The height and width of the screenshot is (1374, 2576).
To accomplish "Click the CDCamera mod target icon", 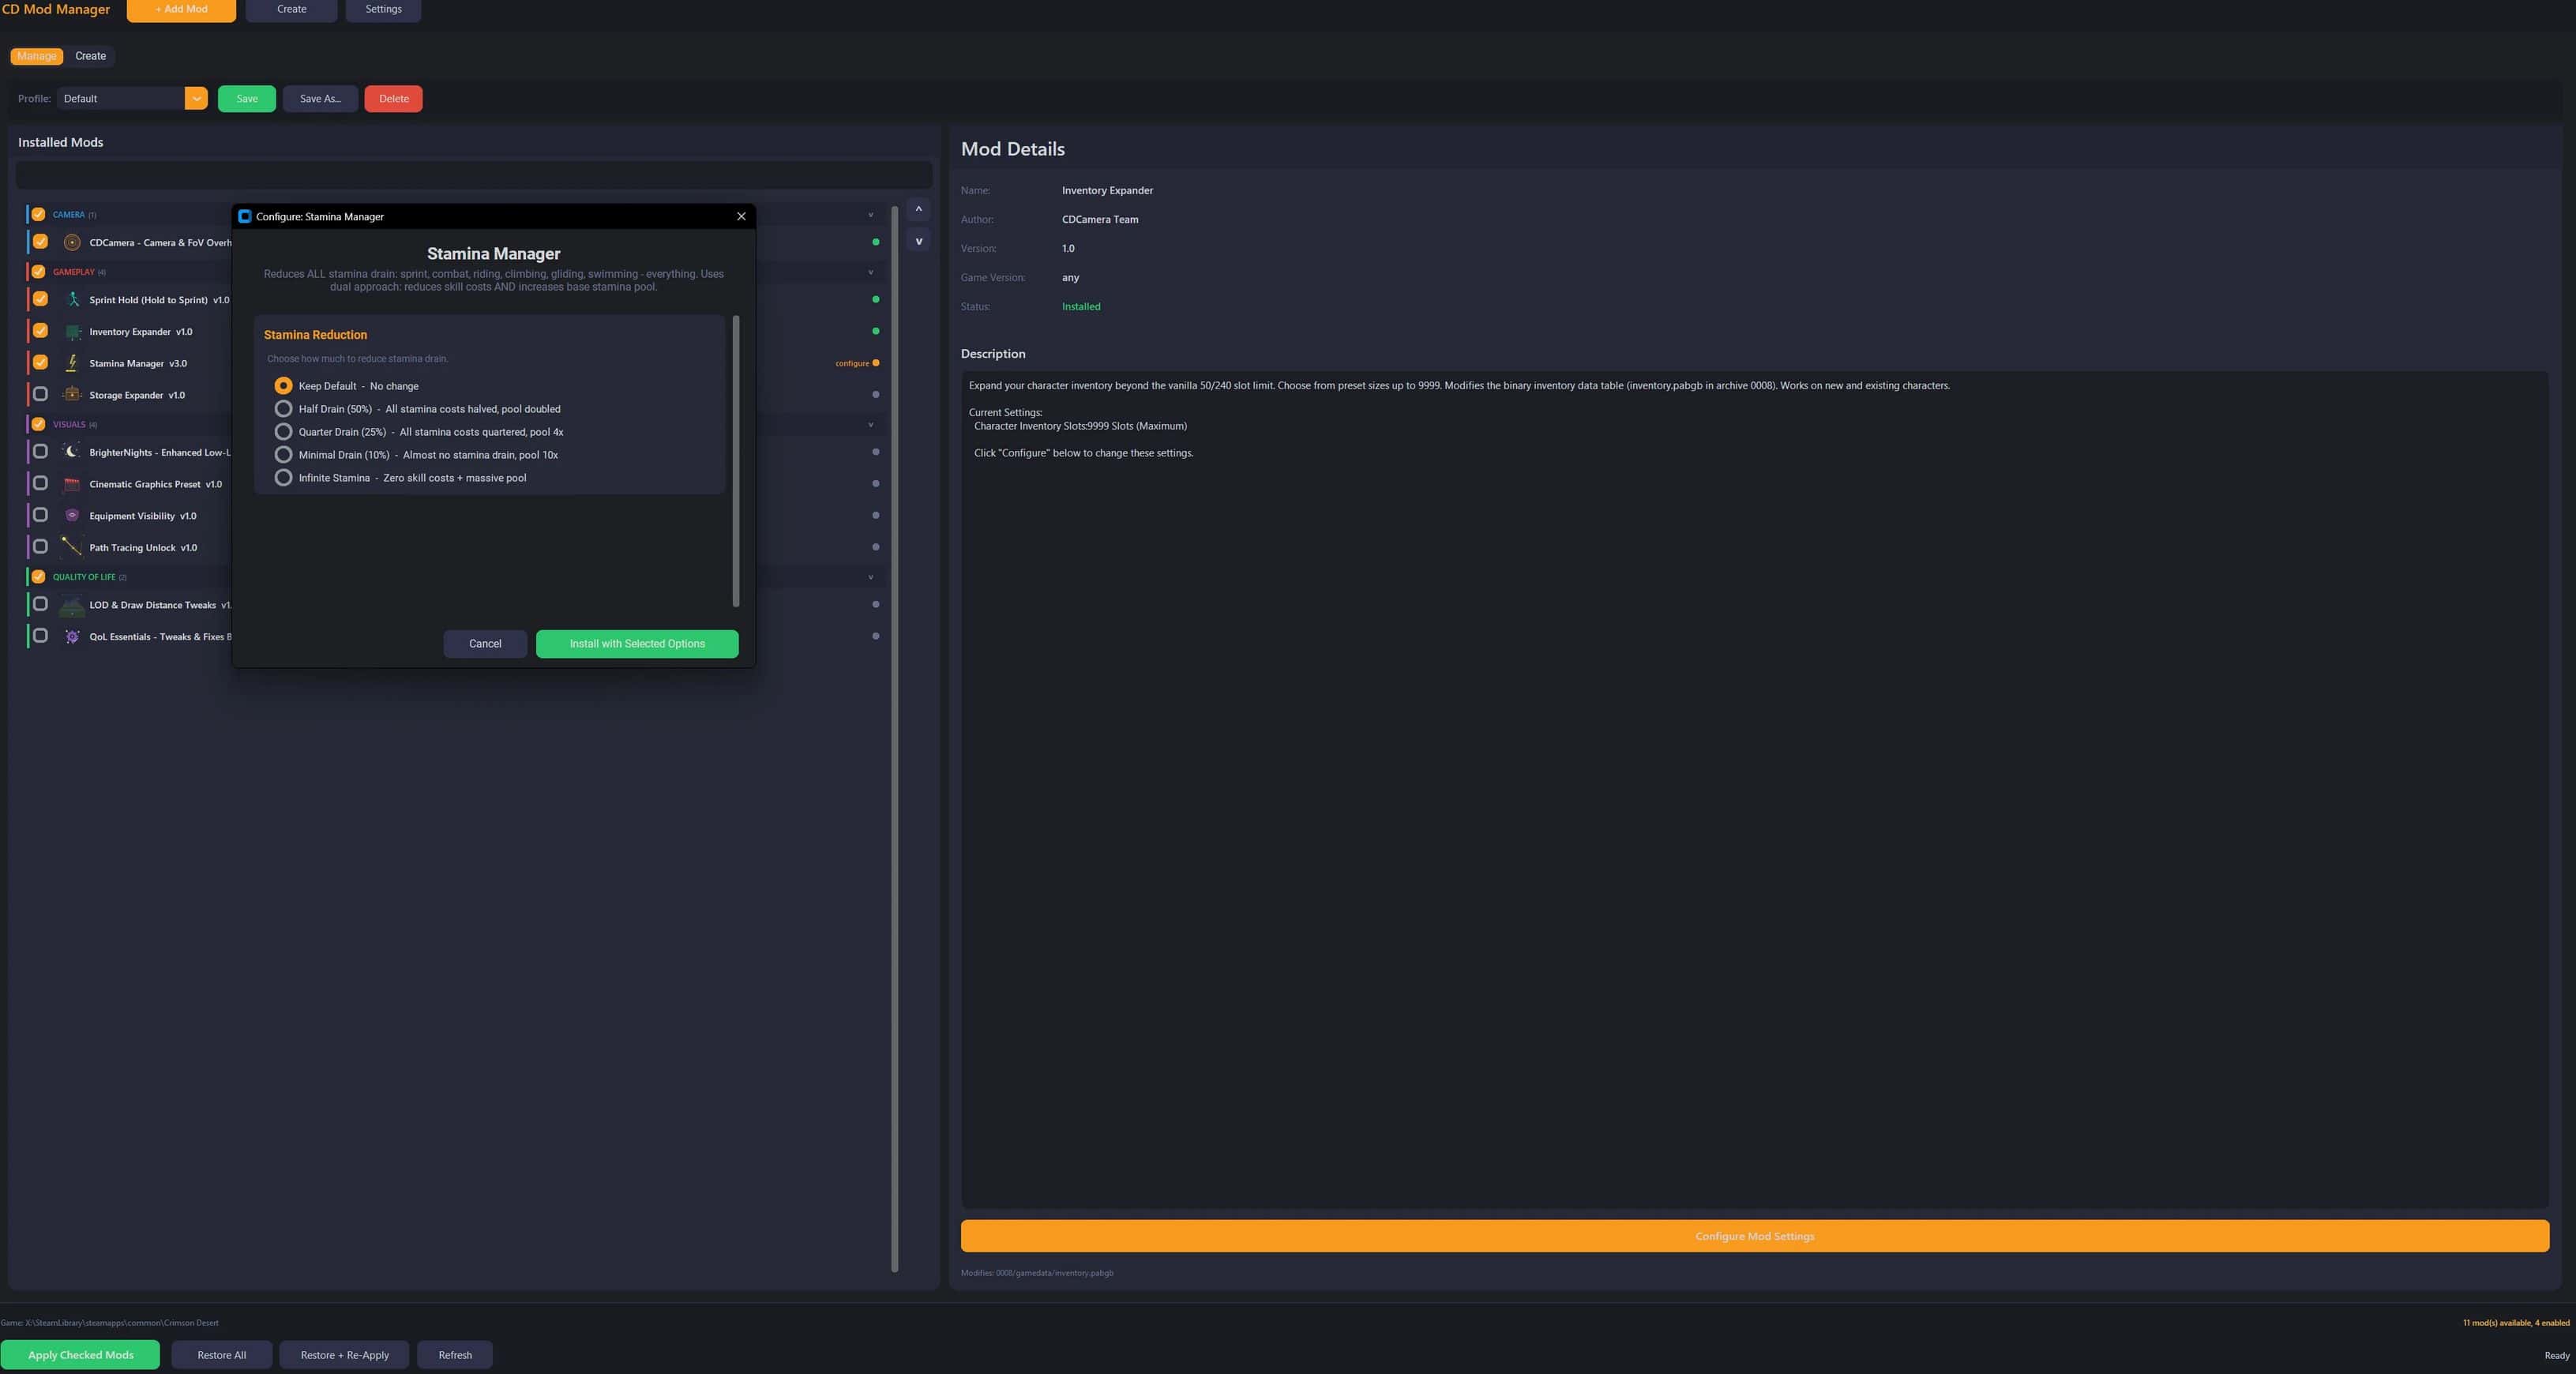I will (72, 242).
